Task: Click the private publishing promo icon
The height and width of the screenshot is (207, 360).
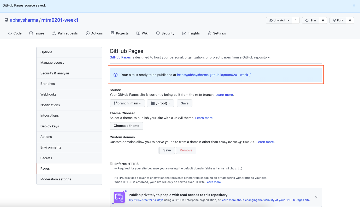Action: (x=119, y=197)
